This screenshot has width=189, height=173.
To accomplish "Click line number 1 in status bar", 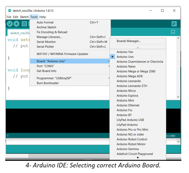I will click(8, 136).
